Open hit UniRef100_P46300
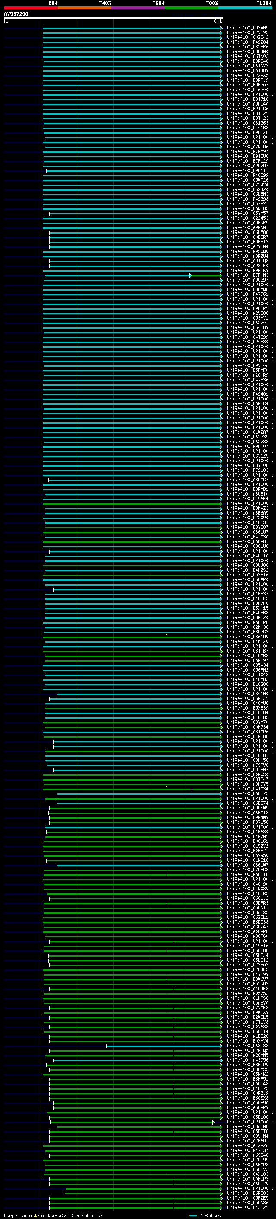The image size is (276, 1219). (248, 90)
